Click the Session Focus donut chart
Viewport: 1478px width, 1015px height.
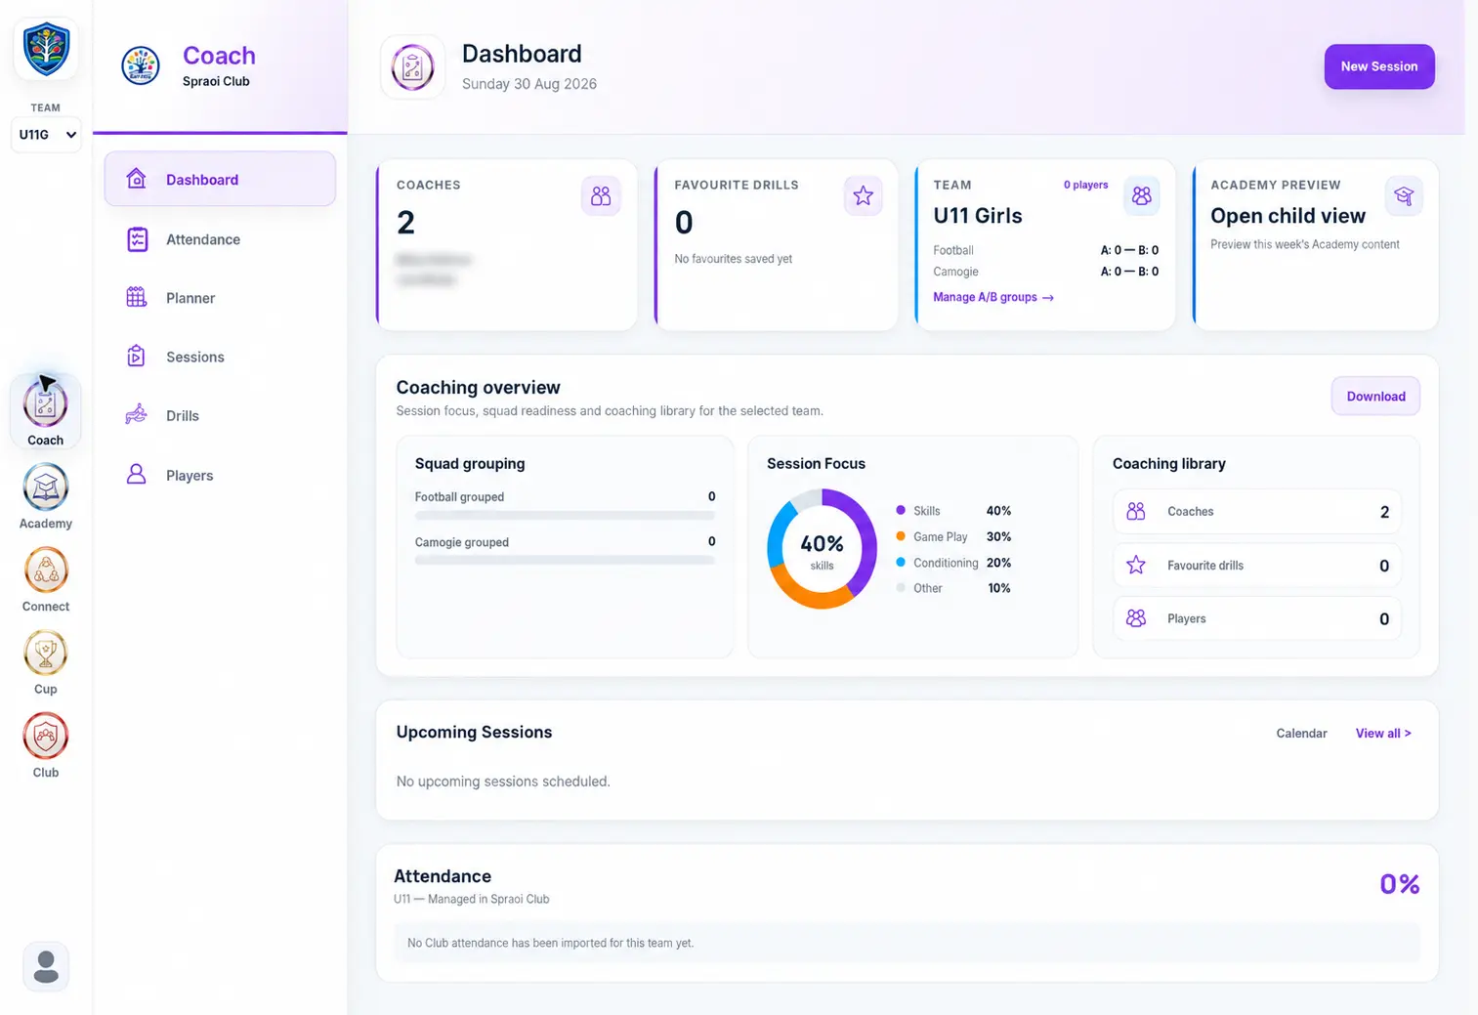[x=822, y=549]
